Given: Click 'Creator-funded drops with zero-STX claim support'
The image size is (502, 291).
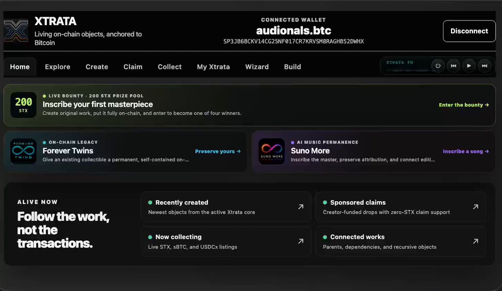Looking at the screenshot, I should click(386, 212).
